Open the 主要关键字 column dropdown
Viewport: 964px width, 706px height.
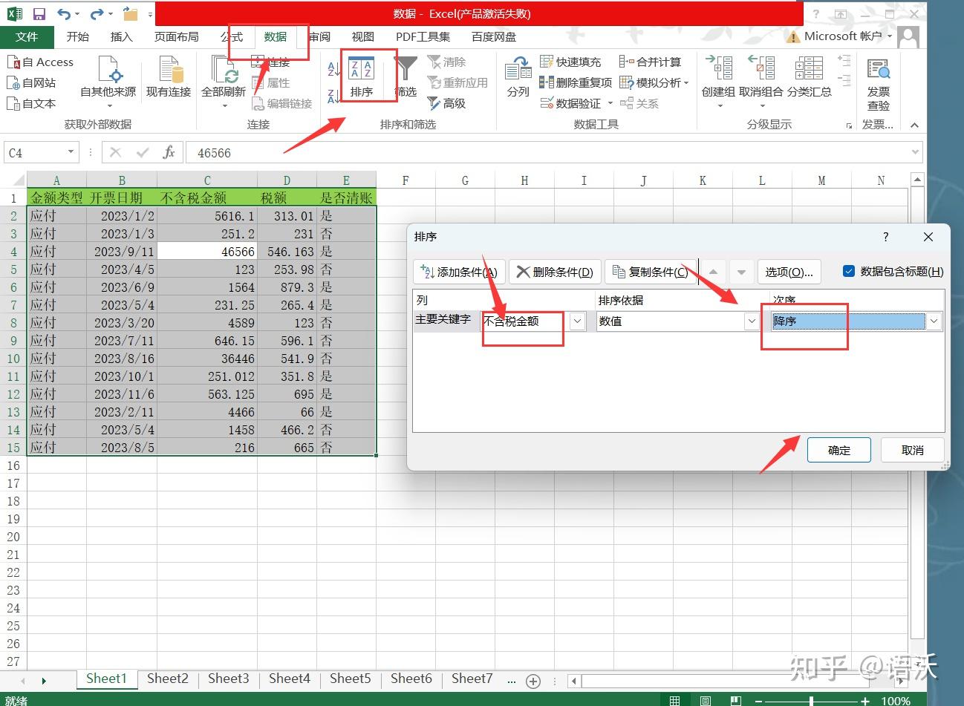[577, 321]
